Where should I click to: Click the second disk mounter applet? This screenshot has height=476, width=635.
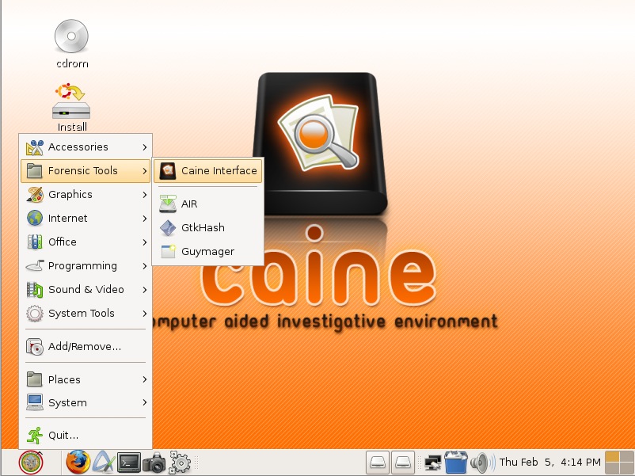403,463
